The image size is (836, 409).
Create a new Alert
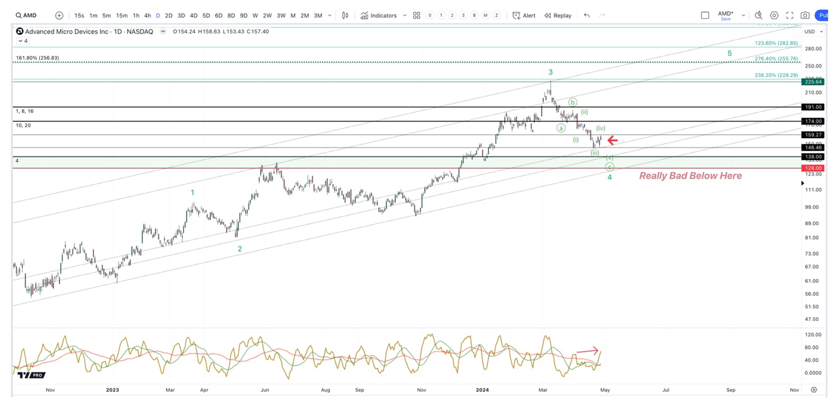(x=524, y=15)
